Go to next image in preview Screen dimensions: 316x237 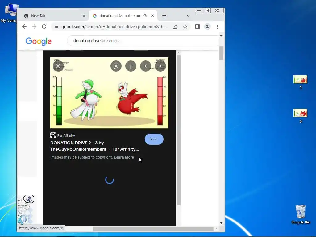[x=160, y=66]
